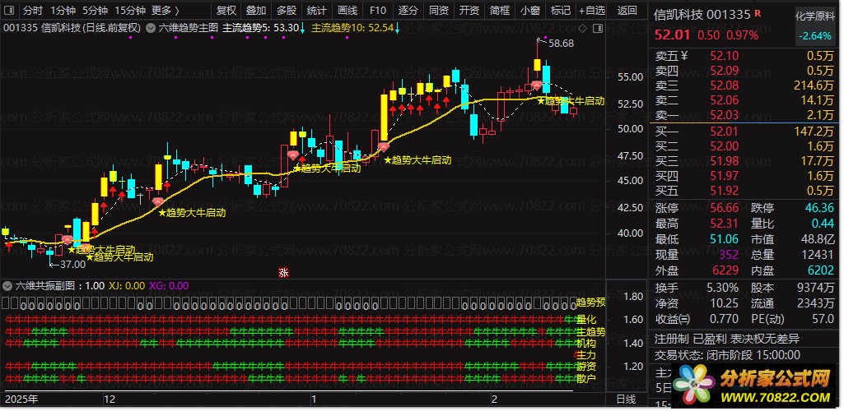Click the 总量 12431 value
Viewport: 844px width, 411px height.
pos(818,255)
